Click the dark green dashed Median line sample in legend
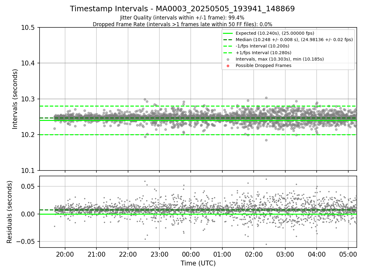This screenshot has height=274, width=365. (228, 40)
